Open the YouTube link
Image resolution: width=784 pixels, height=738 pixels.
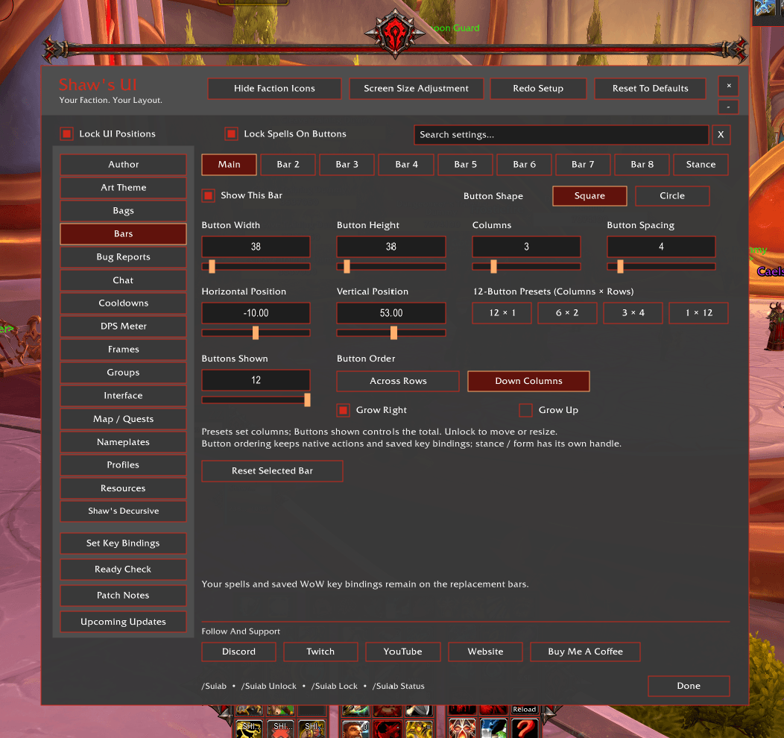(x=403, y=652)
